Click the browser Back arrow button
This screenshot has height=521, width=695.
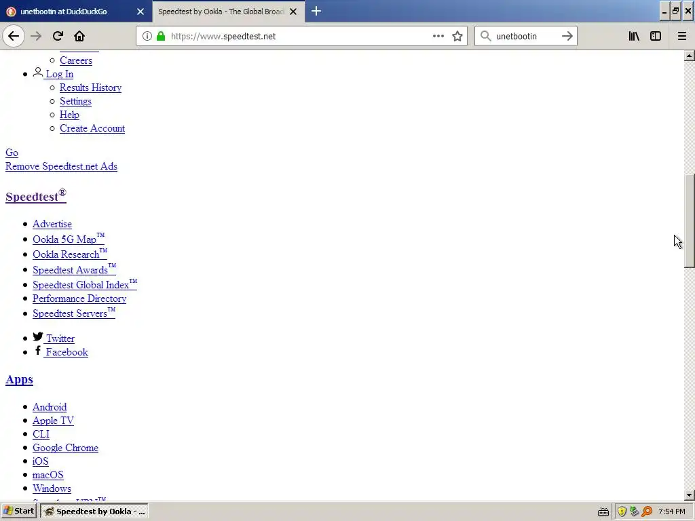[x=14, y=36]
